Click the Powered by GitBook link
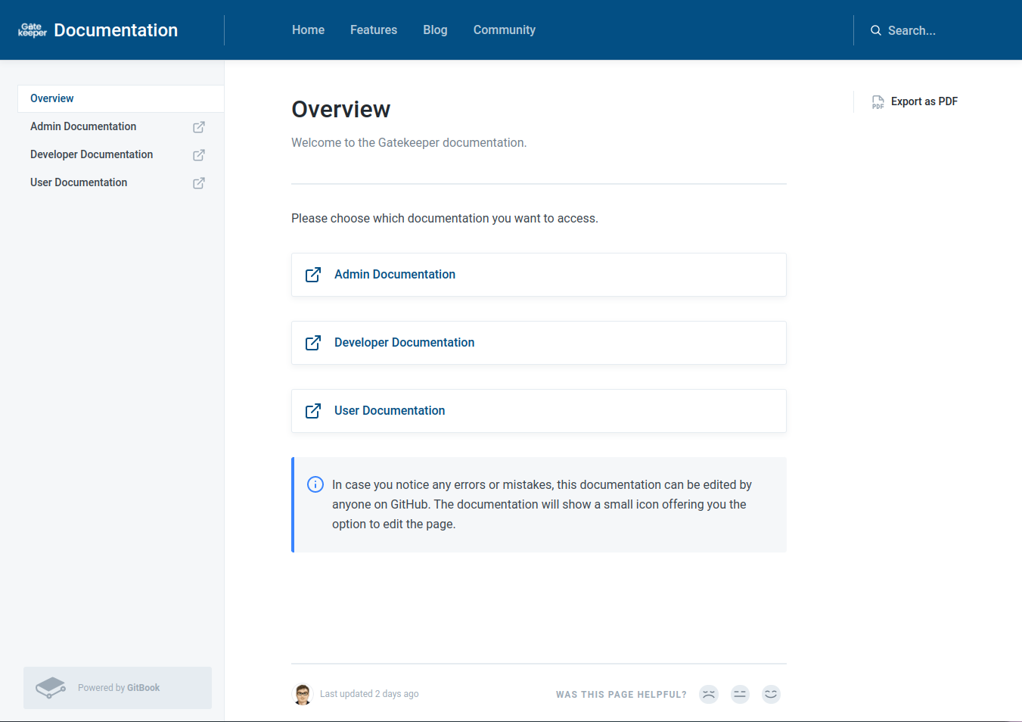 pyautogui.click(x=119, y=687)
